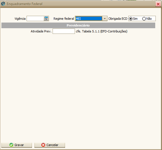
Task: Click the Cancelar button text
Action: [52, 145]
